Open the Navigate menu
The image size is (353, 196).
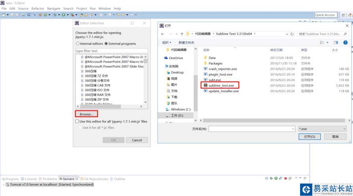click(x=54, y=9)
